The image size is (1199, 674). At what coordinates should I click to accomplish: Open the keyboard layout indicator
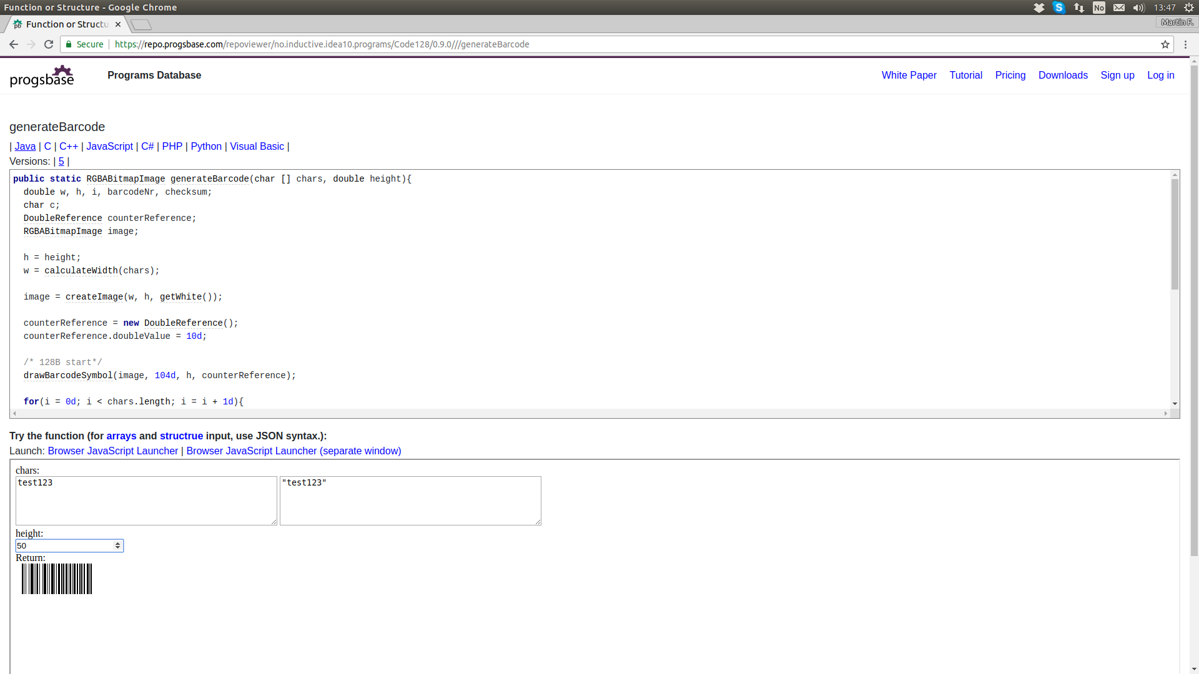tap(1099, 7)
